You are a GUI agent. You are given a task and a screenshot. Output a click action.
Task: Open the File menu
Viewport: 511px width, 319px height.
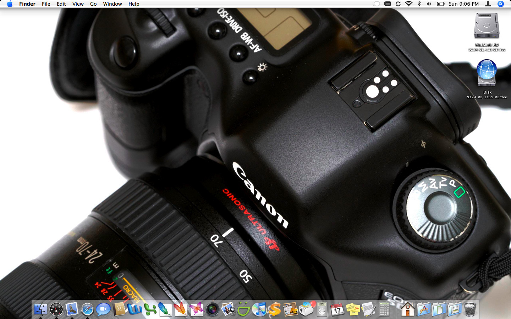coord(46,4)
